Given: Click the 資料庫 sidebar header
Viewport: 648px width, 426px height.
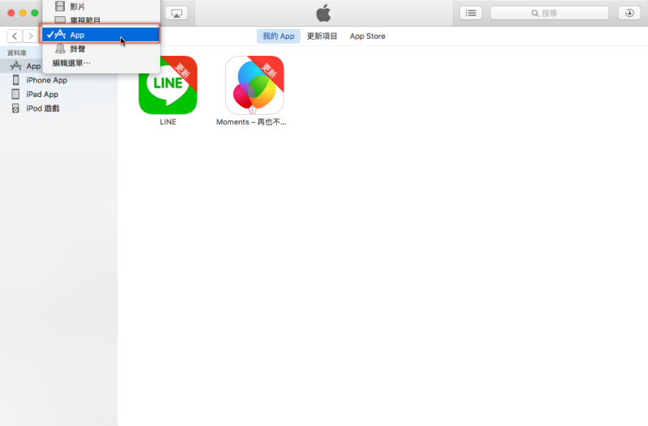Looking at the screenshot, I should 17,53.
